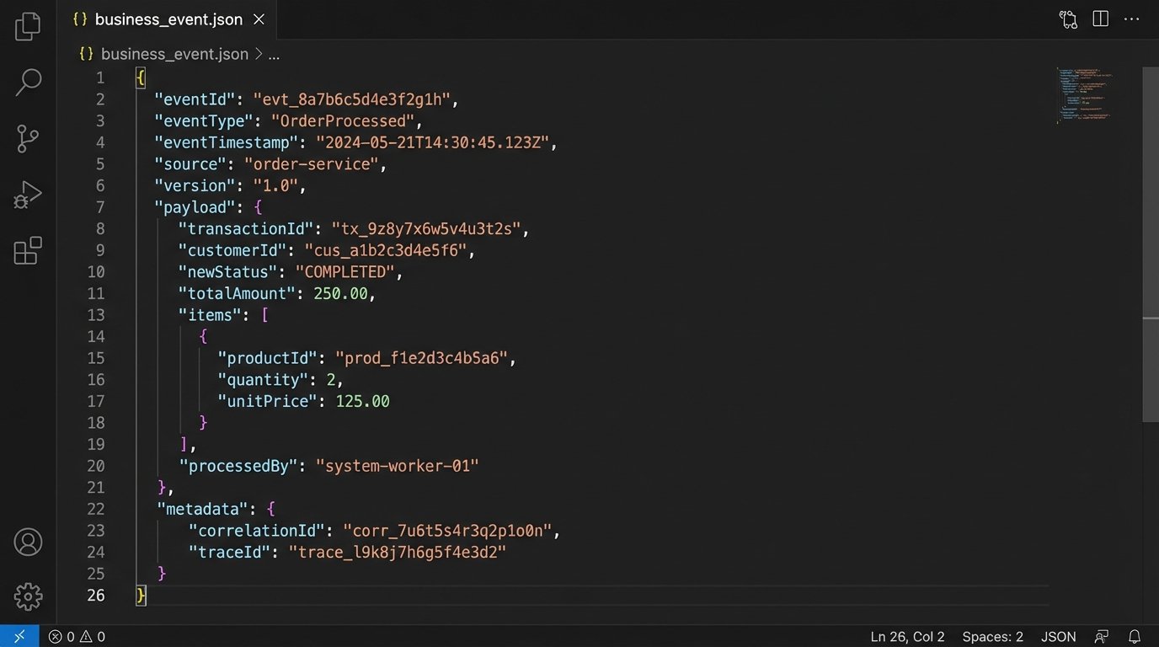
Task: Open the More Actions ellipsis menu
Action: coord(1132,19)
